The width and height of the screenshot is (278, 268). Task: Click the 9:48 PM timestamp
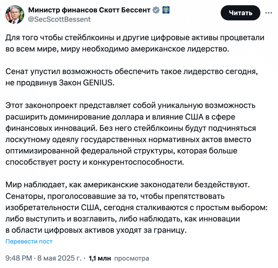tap(19, 258)
